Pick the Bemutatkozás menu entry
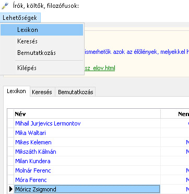Viewport: 189px width, 194px height. [42, 53]
